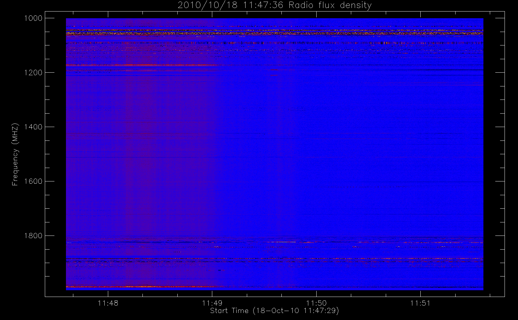Click the 11:48 time tick label
Viewport: 518px width, 320px height.
108,303
